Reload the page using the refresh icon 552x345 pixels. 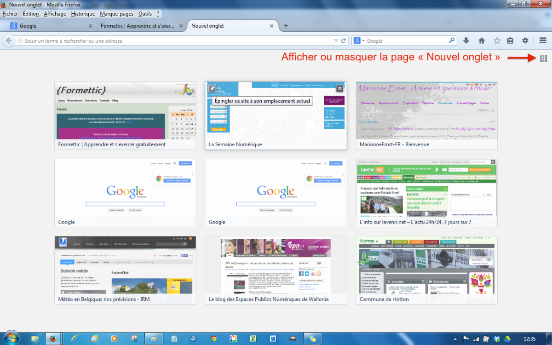(343, 41)
